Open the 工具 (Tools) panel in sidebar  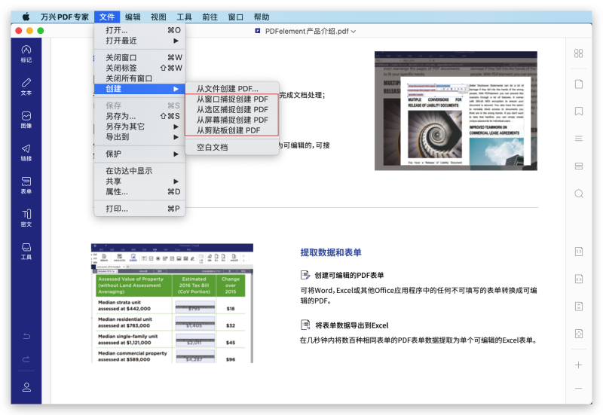pos(26,251)
